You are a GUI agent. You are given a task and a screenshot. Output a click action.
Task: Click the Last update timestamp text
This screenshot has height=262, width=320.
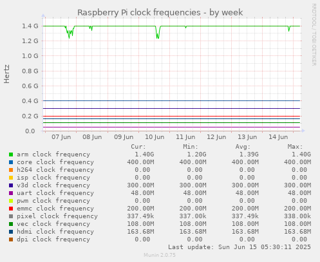240,247
